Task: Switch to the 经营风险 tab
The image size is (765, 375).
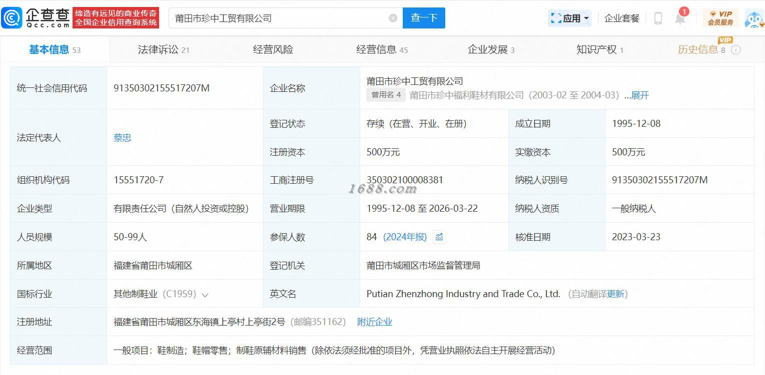Action: 273,49
